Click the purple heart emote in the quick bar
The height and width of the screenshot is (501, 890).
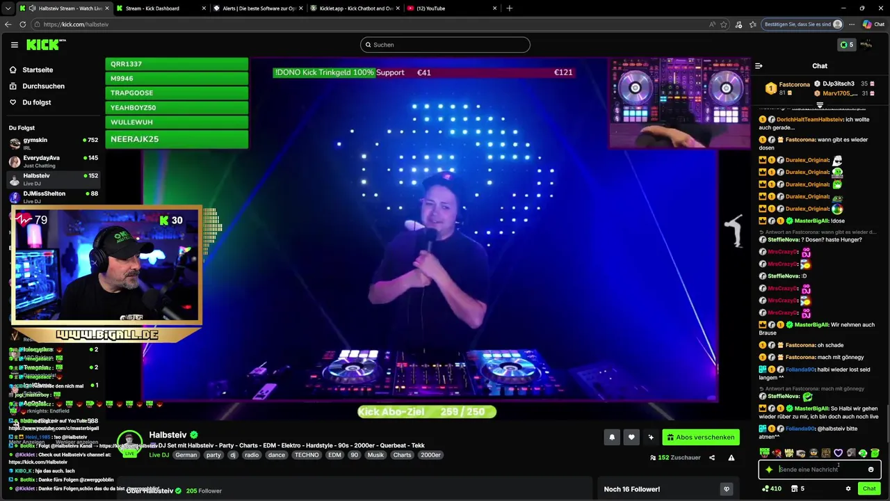point(838,453)
